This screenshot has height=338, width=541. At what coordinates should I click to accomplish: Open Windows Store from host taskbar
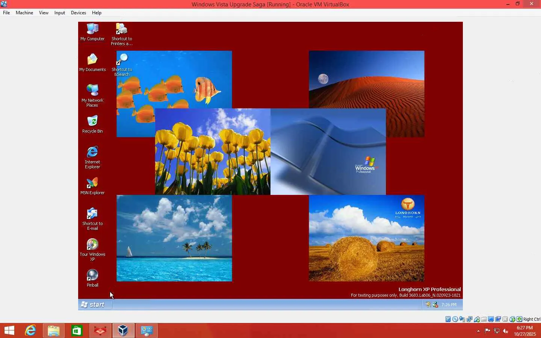pos(77,330)
